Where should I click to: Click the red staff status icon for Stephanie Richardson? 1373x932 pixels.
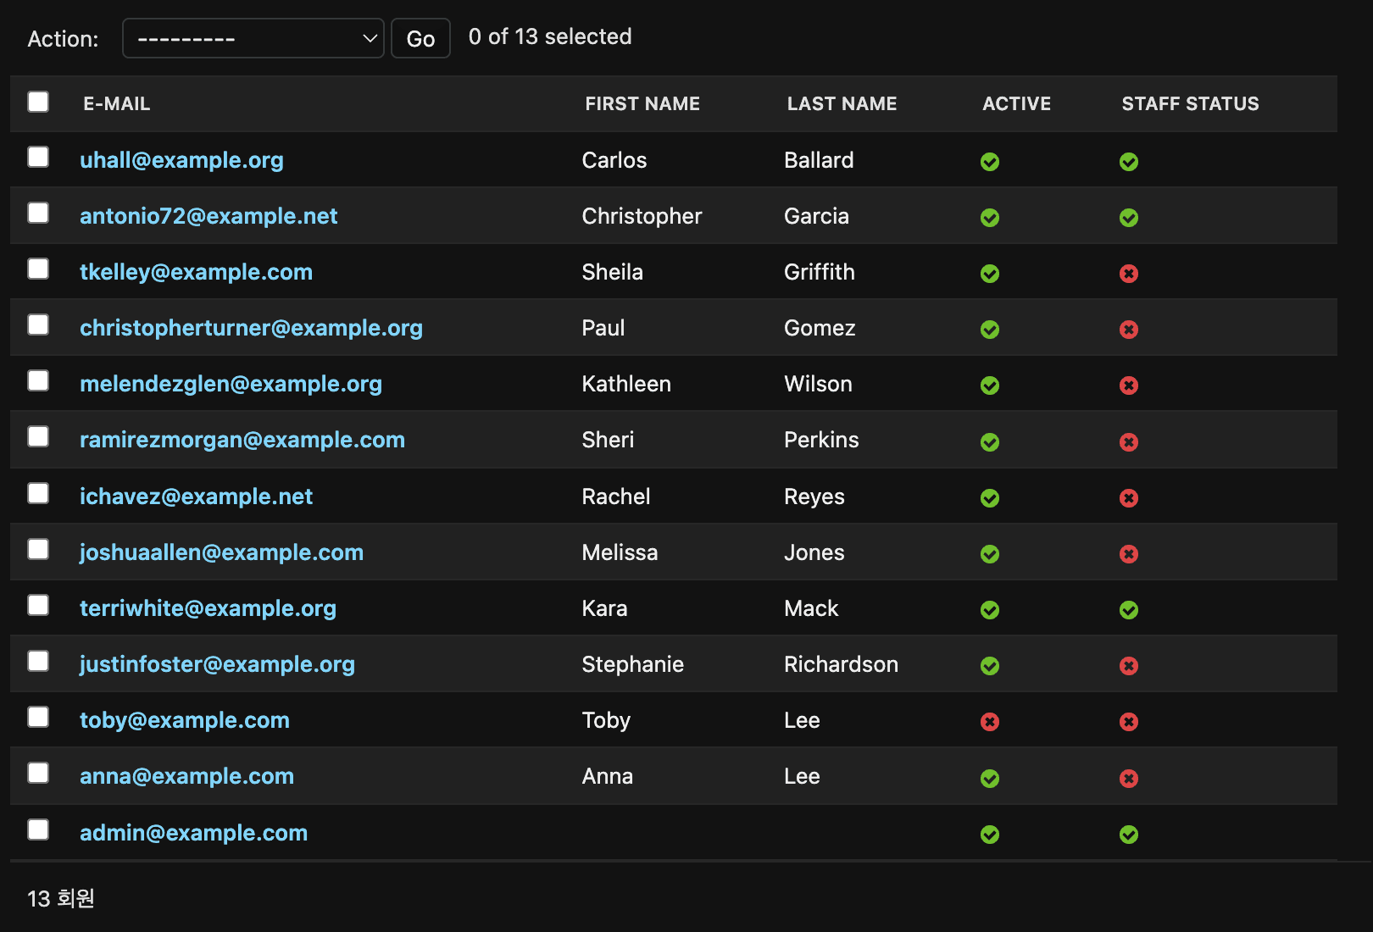click(1129, 666)
